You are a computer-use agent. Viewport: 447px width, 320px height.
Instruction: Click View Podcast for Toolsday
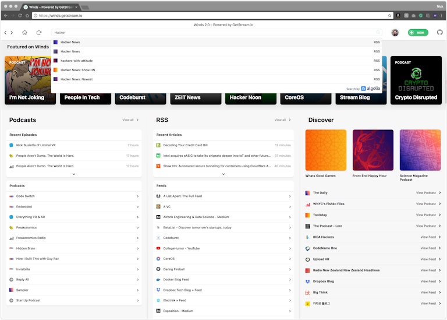click(x=428, y=215)
